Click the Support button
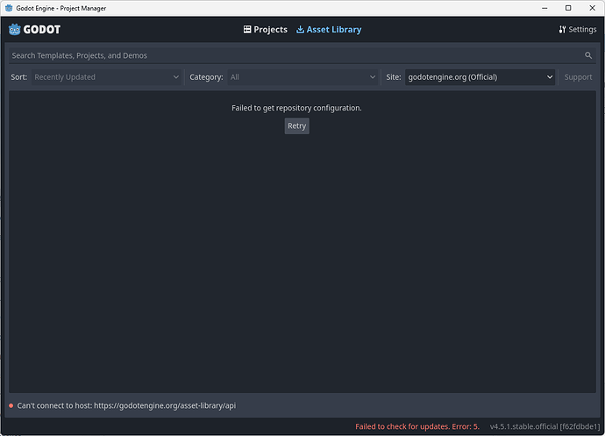 tap(578, 77)
